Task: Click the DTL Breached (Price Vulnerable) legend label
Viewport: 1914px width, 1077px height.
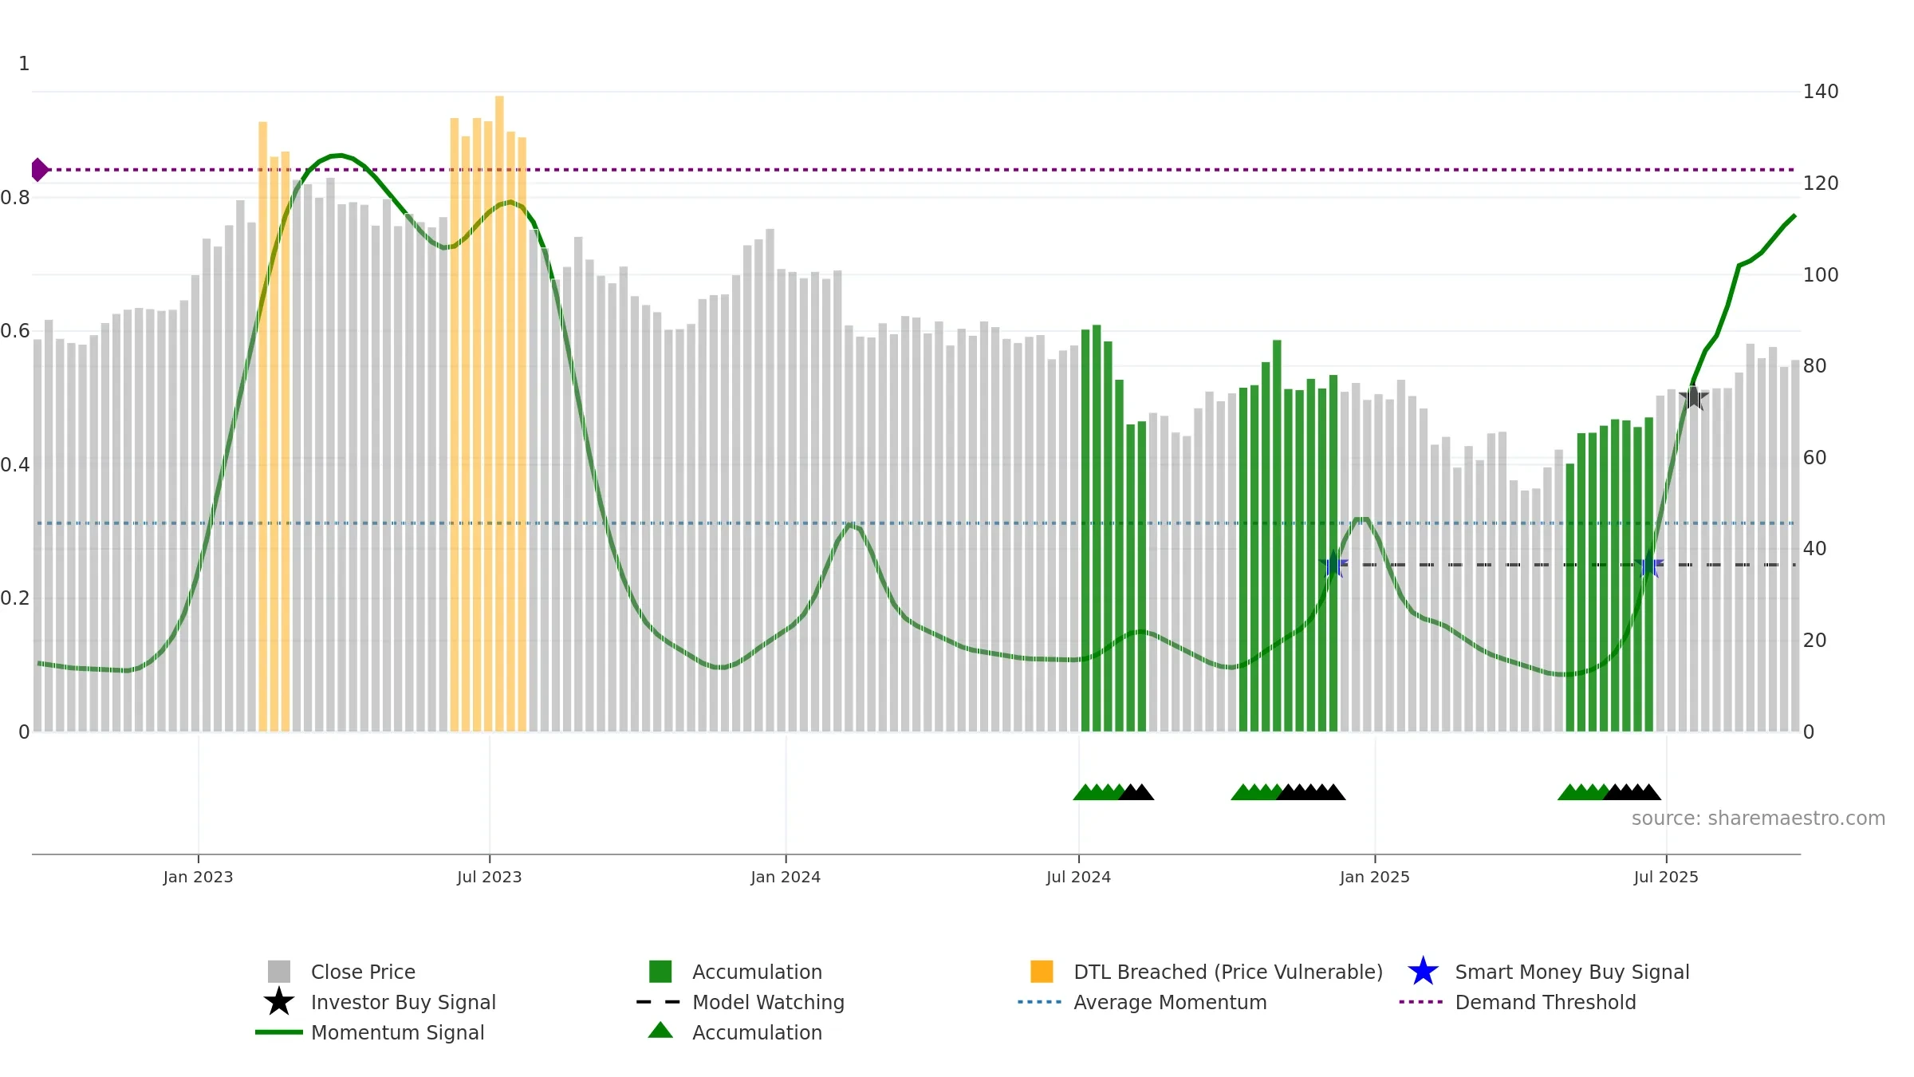Action: click(x=1228, y=972)
